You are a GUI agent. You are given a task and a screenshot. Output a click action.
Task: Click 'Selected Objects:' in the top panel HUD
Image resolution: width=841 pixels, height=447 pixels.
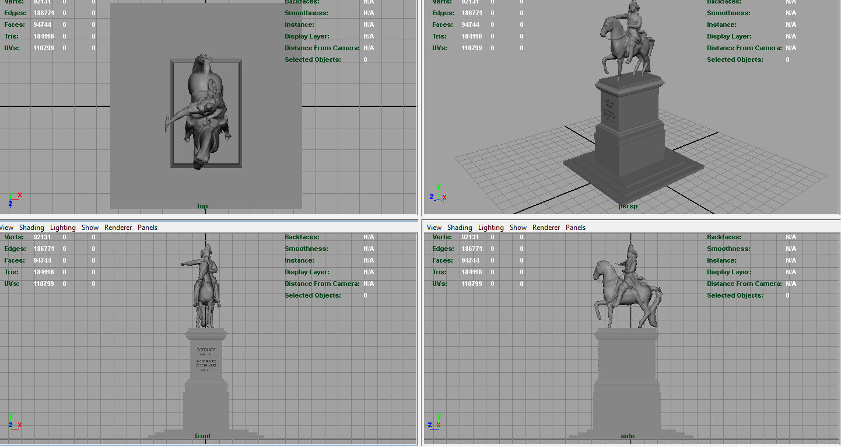(x=313, y=60)
